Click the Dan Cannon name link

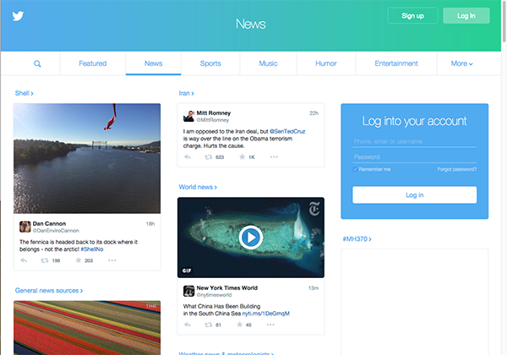(49, 223)
